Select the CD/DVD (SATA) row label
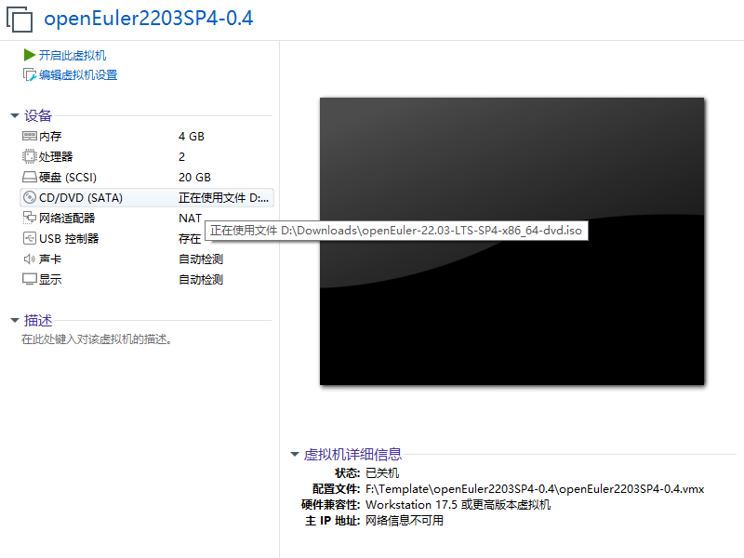Image resolution: width=744 pixels, height=558 pixels. [81, 197]
